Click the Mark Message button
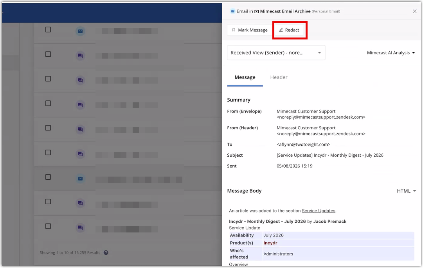 (250, 30)
